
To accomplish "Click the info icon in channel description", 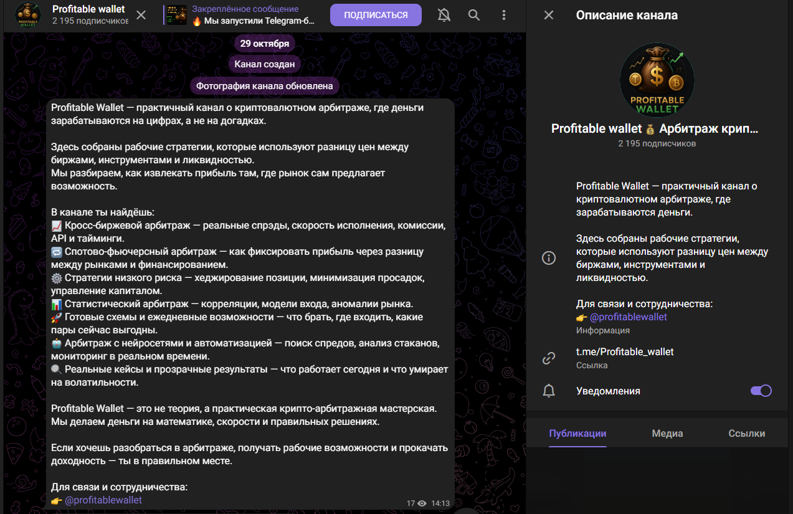I will click(549, 258).
